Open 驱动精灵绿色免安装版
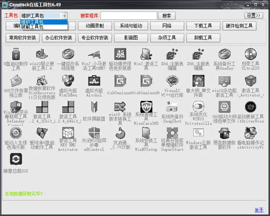Image resolution: width=270 pixels, height=216 pixels. [x=120, y=54]
